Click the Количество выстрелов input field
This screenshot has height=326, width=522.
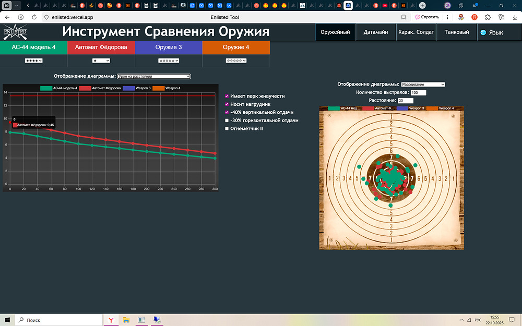coord(419,92)
